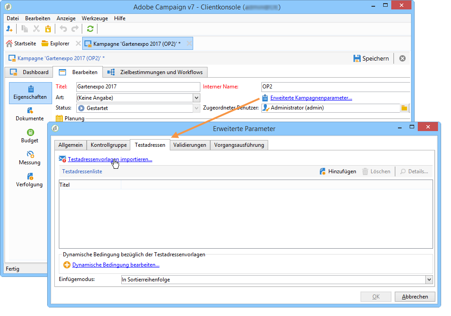The image size is (451, 316).
Task: Open the Dashboard tab
Action: click(29, 72)
